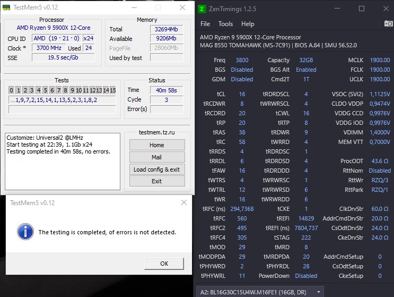The width and height of the screenshot is (394, 297).
Task: Open the Tools menu in ZenTimings
Action: click(225, 24)
